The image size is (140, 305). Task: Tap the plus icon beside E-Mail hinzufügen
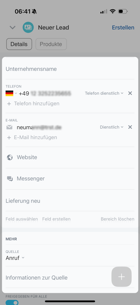(x=9, y=138)
